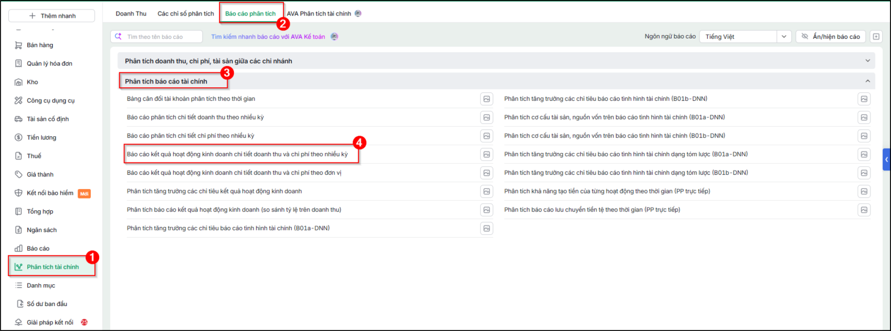This screenshot has width=891, height=331.
Task: Open Tài sản cố định sidebar icon
Action: [x=18, y=119]
